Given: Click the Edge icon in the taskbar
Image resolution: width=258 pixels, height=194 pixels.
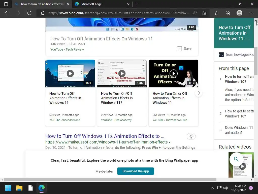Looking at the screenshot, I should (42, 188).
